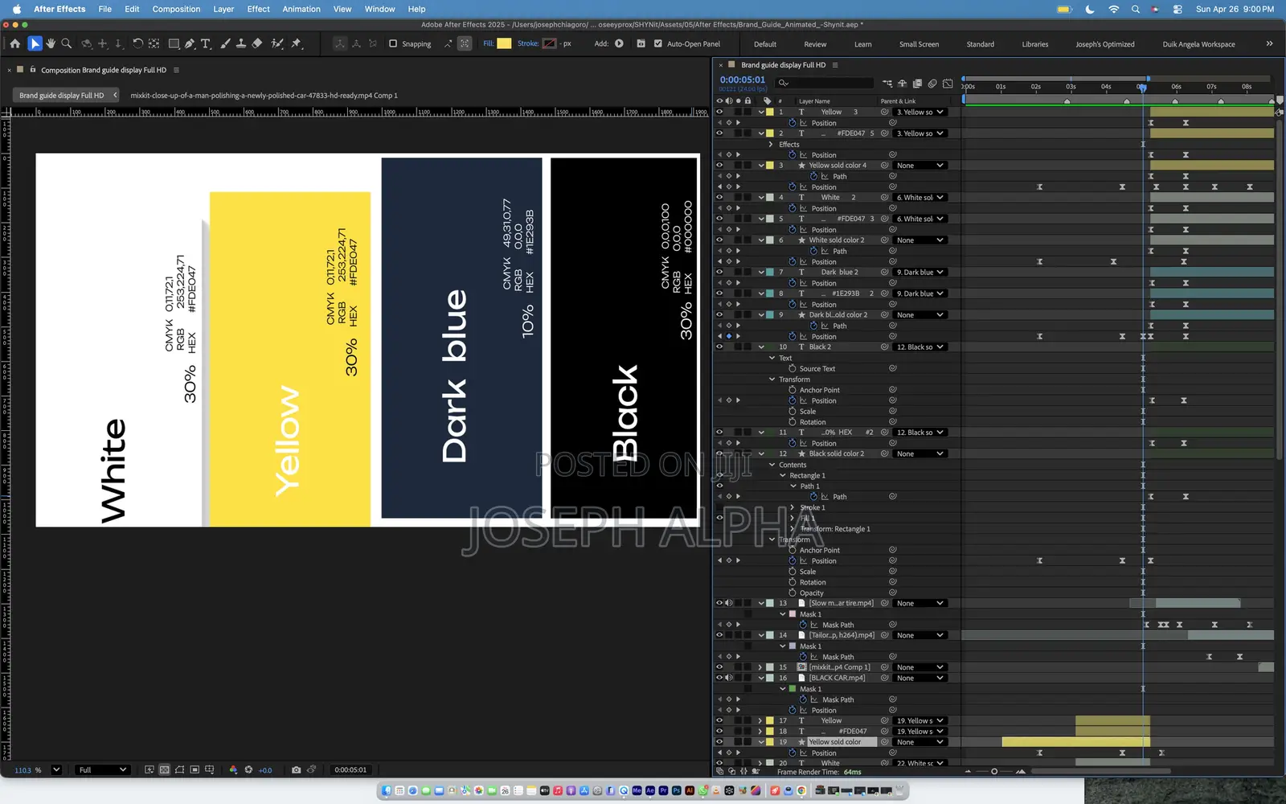Open the Composition menu
The width and height of the screenshot is (1286, 804).
coord(176,9)
